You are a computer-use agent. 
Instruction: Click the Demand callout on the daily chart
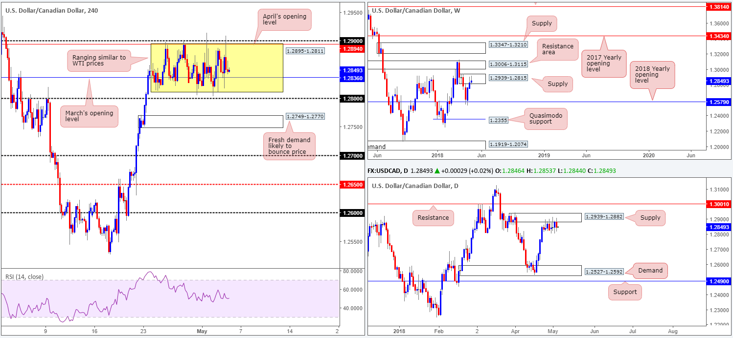(x=650, y=270)
